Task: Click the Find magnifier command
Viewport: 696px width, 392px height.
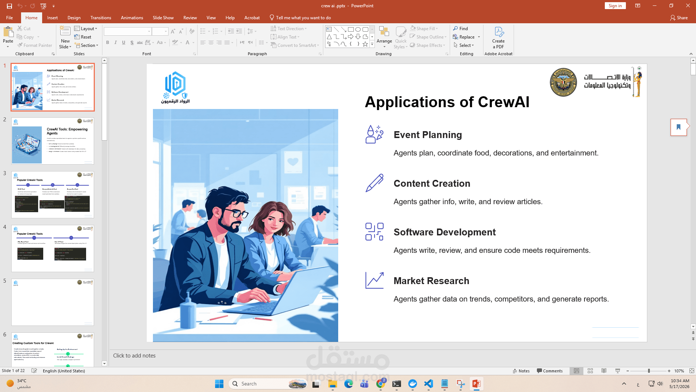Action: 461,28
